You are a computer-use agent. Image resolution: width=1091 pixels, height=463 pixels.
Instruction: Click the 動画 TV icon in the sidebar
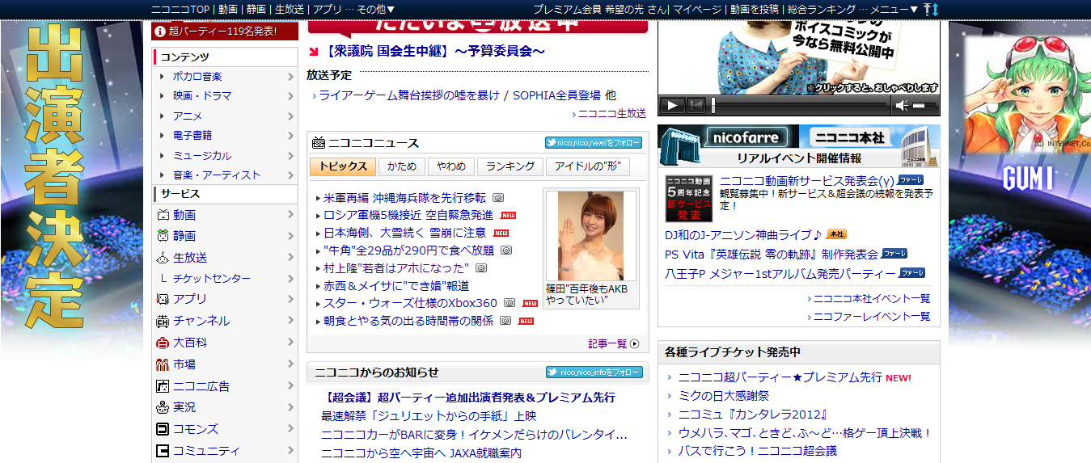[x=163, y=215]
